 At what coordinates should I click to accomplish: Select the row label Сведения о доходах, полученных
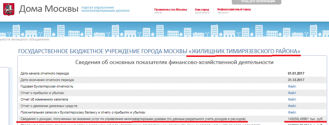133,119
